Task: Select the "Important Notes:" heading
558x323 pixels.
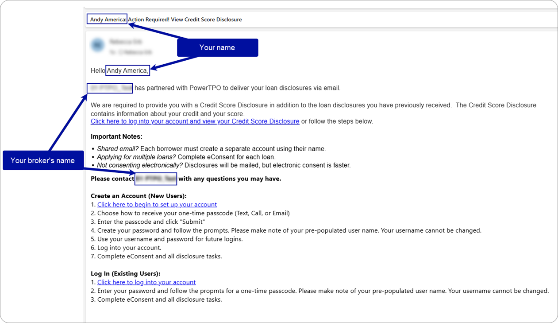Action: coord(116,136)
